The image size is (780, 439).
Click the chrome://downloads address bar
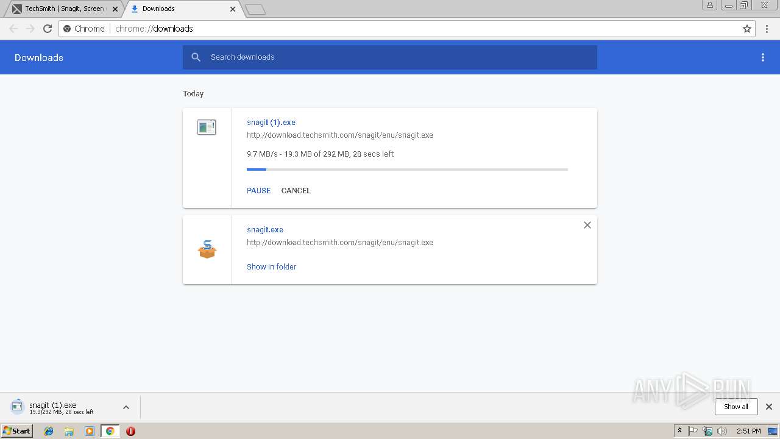tap(407, 29)
